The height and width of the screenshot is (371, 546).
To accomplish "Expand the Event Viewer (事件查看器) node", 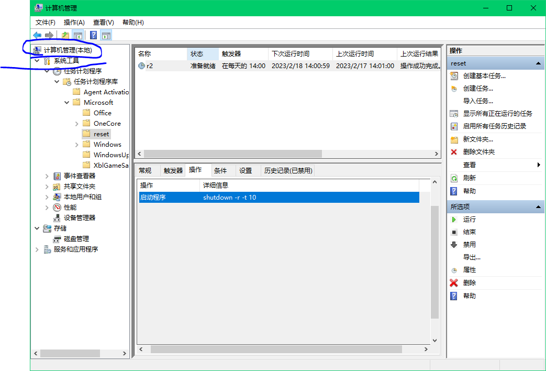I will click(47, 176).
